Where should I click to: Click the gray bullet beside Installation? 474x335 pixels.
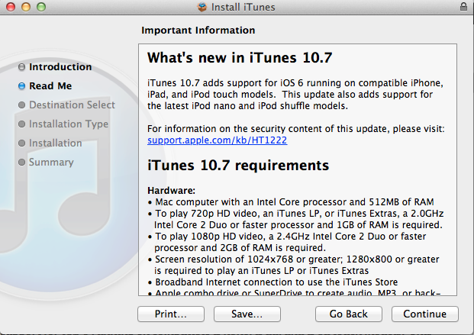[x=21, y=143]
